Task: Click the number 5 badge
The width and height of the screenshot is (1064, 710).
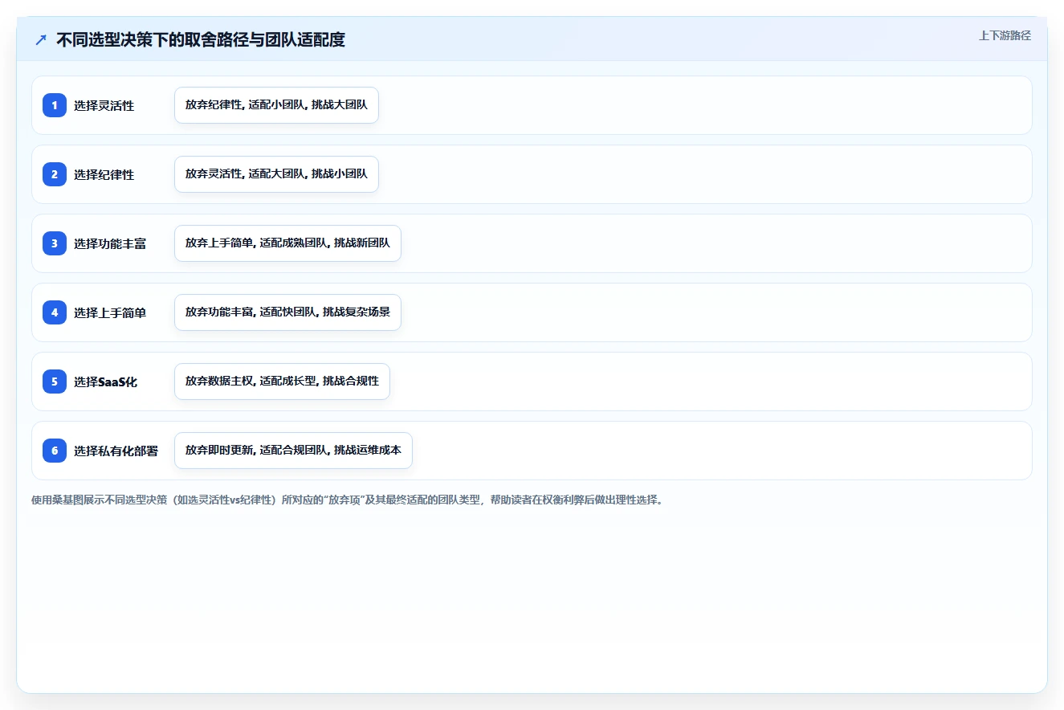Action: point(55,382)
